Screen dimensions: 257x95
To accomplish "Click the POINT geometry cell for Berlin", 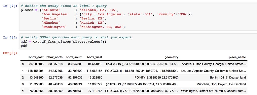I will [x=156, y=78].
